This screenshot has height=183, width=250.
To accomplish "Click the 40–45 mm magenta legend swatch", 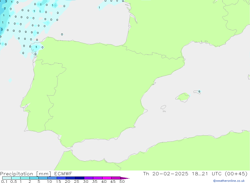I will click(x=107, y=178).
